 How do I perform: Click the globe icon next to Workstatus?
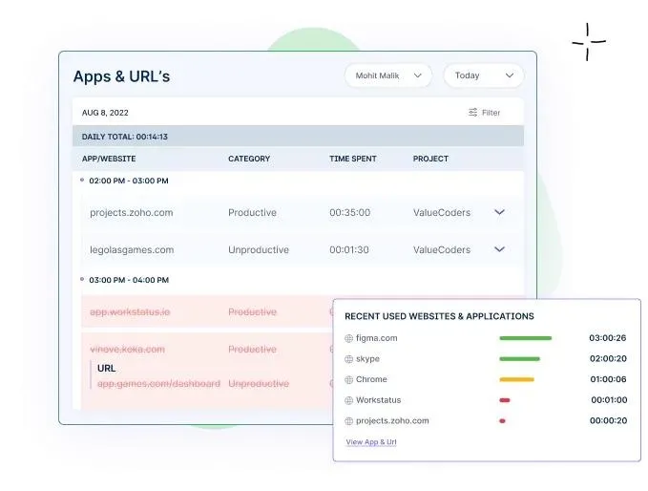(x=348, y=400)
